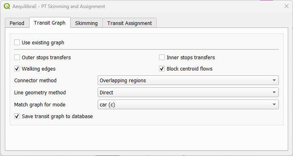Click the Walking edges label text
The image size is (293, 156).
(39, 69)
